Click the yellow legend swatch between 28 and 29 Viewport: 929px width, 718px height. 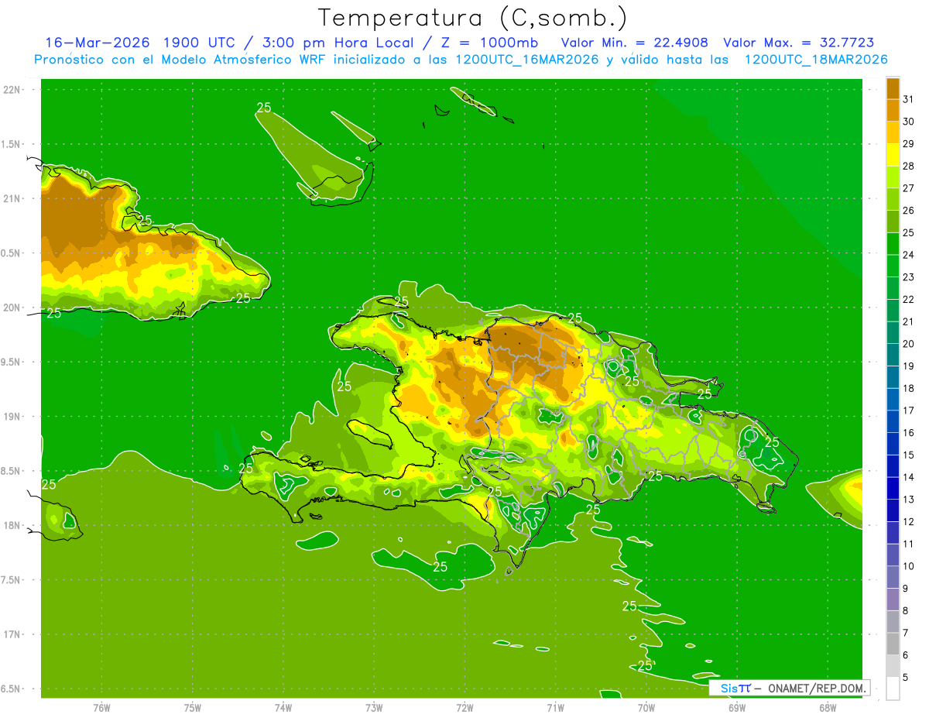coord(893,155)
